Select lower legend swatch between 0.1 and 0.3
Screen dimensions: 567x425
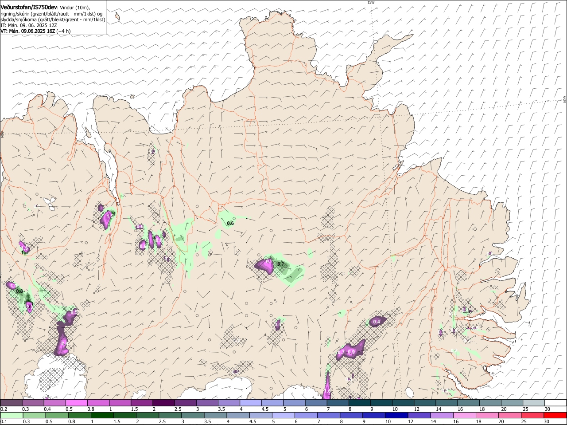click(12, 416)
